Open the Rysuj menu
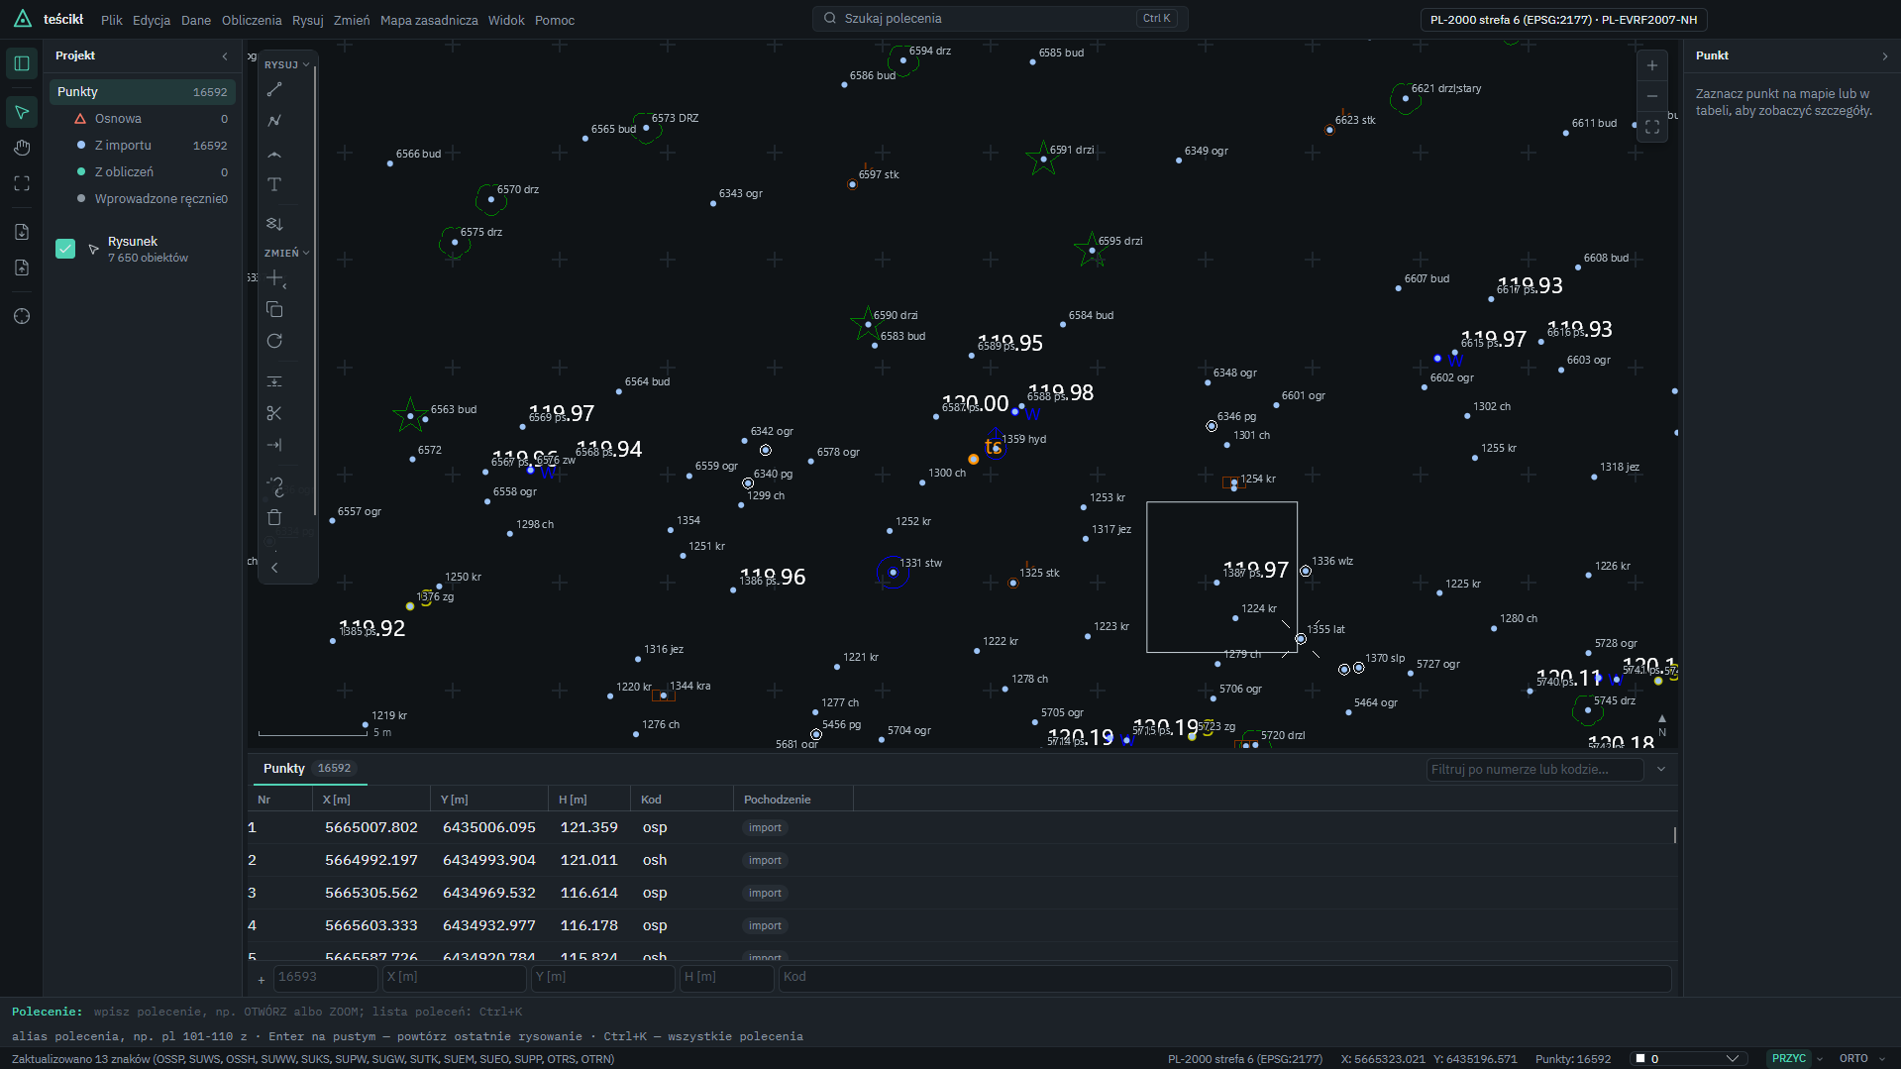 pyautogui.click(x=308, y=20)
